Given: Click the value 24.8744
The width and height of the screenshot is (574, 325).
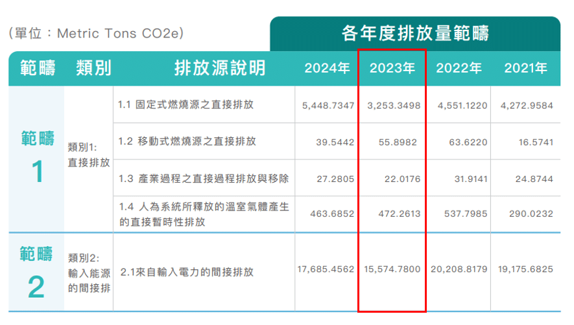Looking at the screenshot, I should click(x=534, y=179).
